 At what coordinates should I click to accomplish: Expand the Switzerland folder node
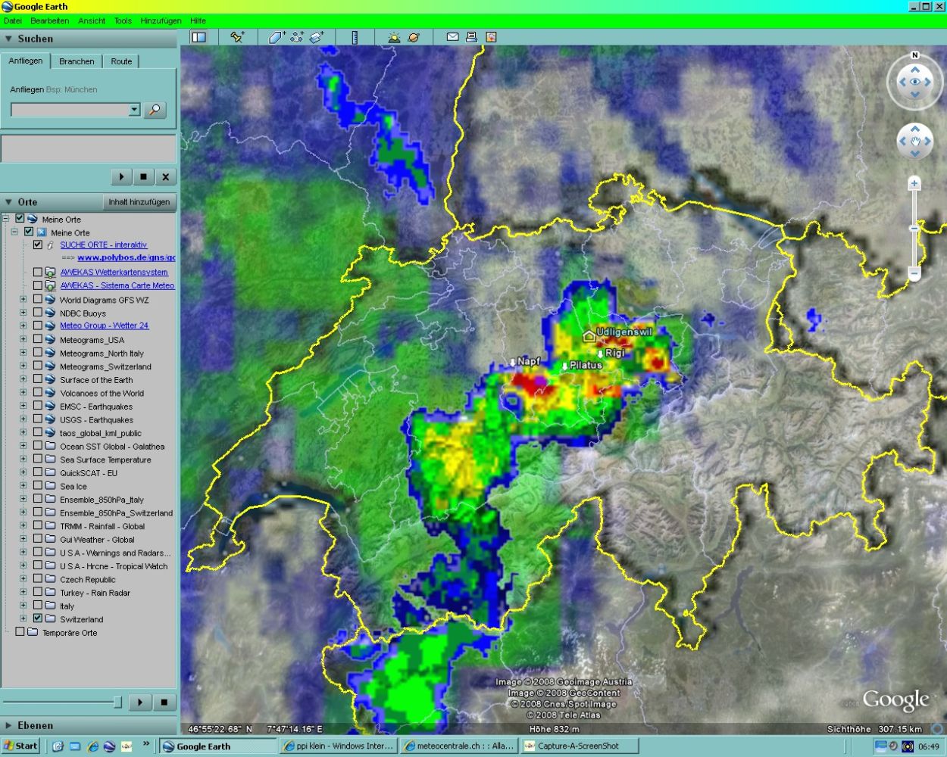pos(23,618)
